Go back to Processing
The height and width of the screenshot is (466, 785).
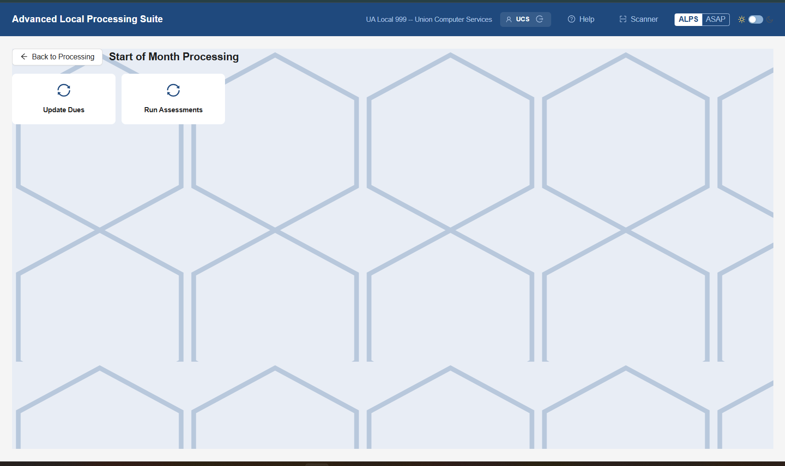57,57
